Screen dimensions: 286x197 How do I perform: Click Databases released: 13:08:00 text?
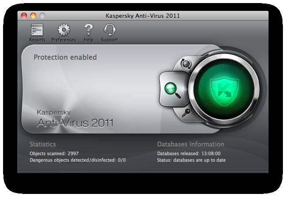[189, 153]
